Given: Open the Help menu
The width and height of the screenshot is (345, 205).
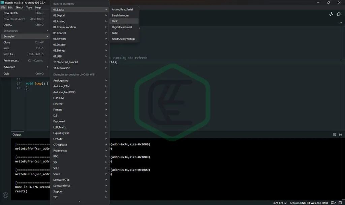Looking at the screenshot, I should pos(38,7).
